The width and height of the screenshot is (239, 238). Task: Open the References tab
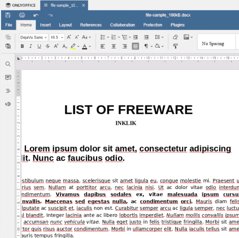(91, 25)
